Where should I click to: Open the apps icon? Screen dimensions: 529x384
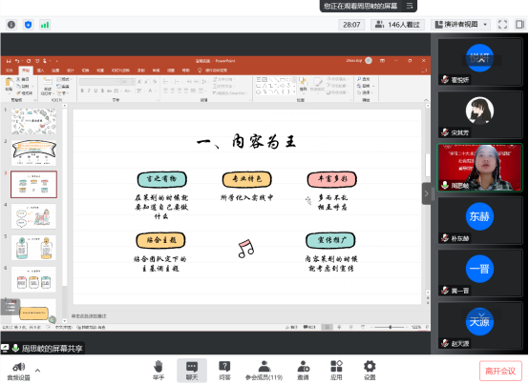[336, 366]
